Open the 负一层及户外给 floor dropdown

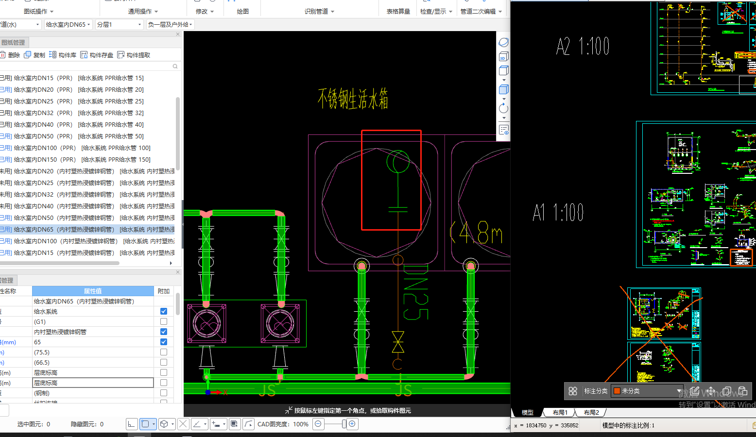click(170, 24)
